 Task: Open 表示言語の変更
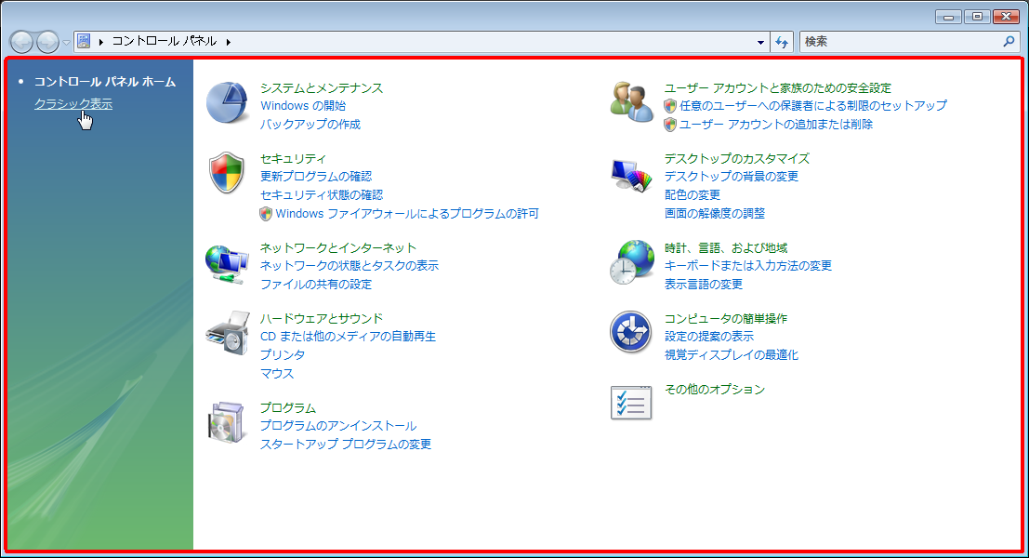(x=704, y=285)
